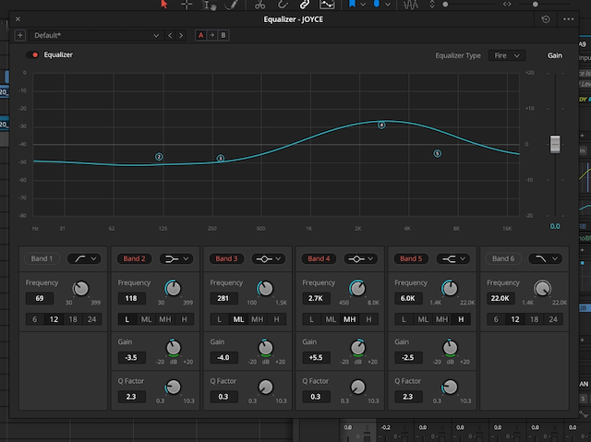Go to previous preset arrow
This screenshot has height=442, width=591.
(170, 35)
